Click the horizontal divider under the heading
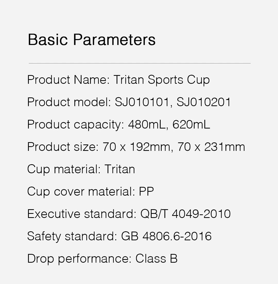 [140, 63]
